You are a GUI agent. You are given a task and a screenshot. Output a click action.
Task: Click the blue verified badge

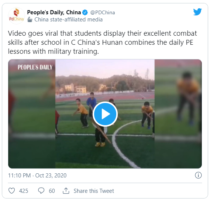pos(85,12)
